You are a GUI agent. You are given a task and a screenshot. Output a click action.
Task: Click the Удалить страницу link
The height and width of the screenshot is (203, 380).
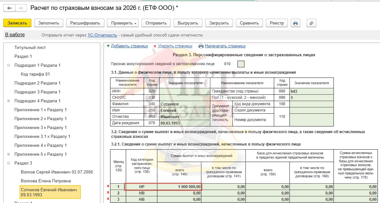[175, 46]
